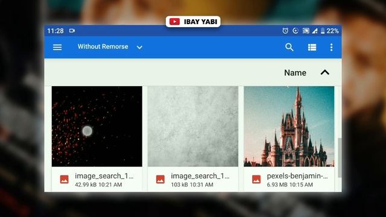Viewport: 386px width, 217px height.
Task: Open the castle photo thumbnail
Action: pyautogui.click(x=289, y=126)
